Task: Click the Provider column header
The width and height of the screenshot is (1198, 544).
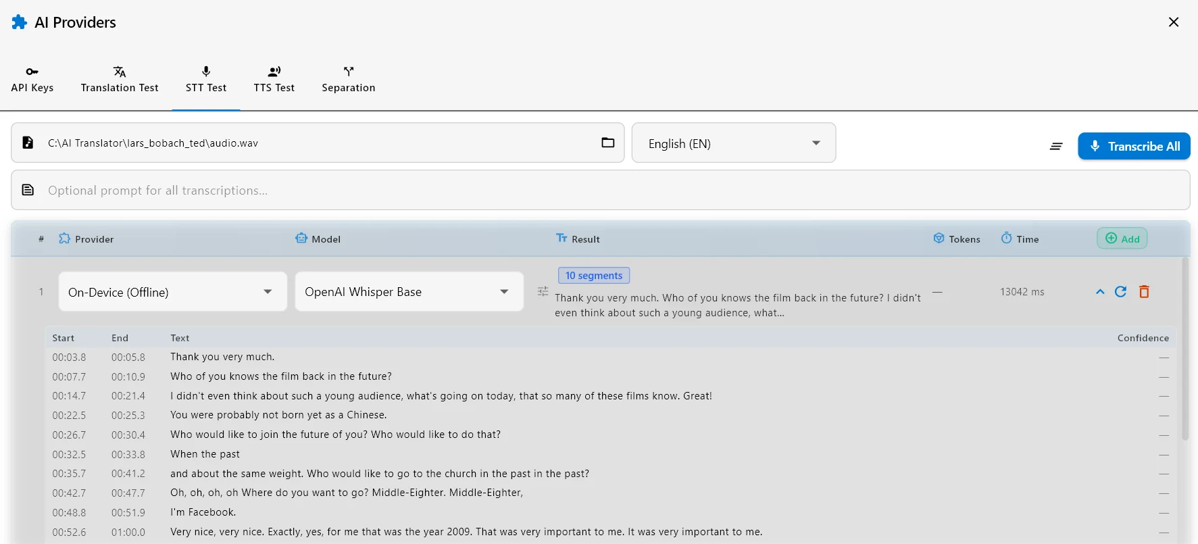Action: click(86, 239)
